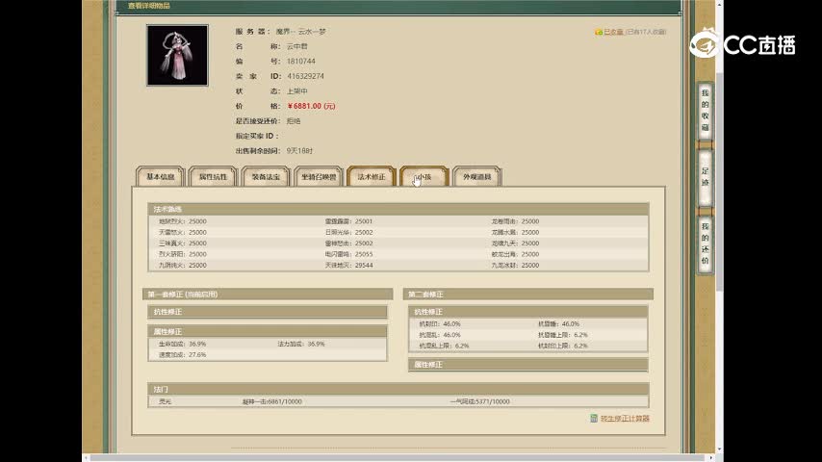
Task: Open the 装备法宝 tab
Action: pyautogui.click(x=266, y=177)
